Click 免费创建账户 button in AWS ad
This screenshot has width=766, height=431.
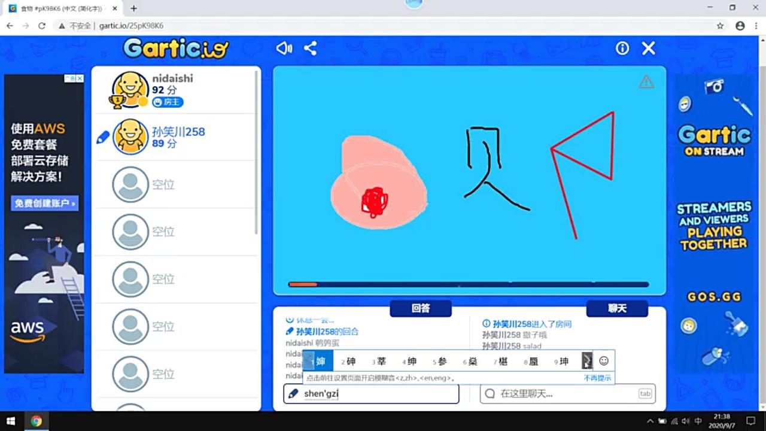pyautogui.click(x=45, y=204)
